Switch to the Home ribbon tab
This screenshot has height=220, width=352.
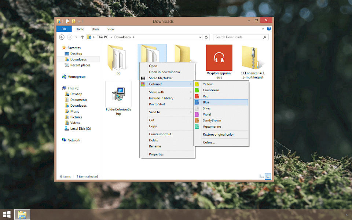[80, 29]
